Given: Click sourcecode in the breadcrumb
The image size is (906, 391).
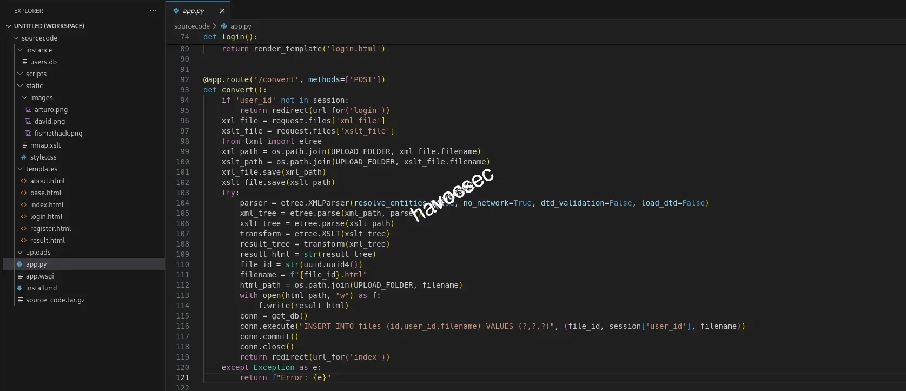Looking at the screenshot, I should [x=191, y=26].
